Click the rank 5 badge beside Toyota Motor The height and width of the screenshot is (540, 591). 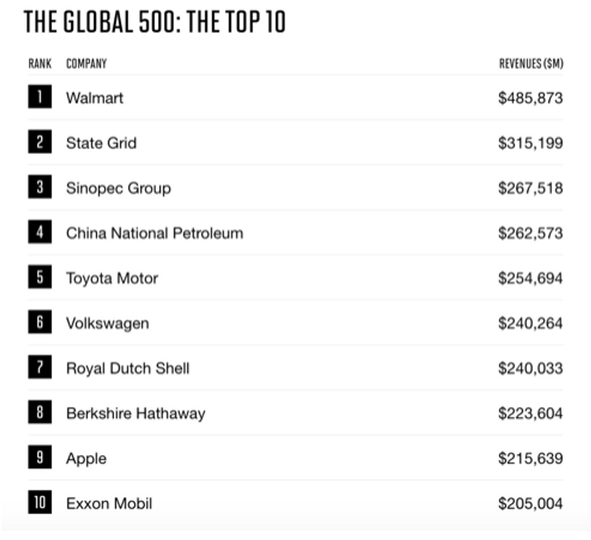click(x=39, y=277)
